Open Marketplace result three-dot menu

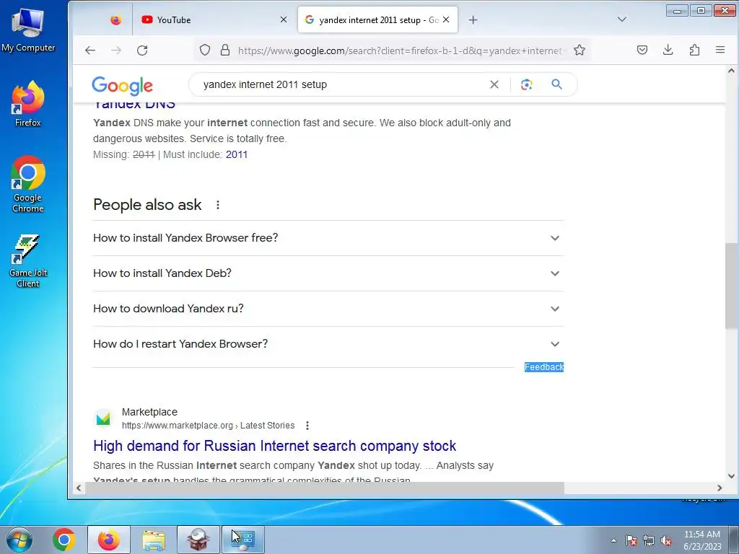click(x=307, y=426)
